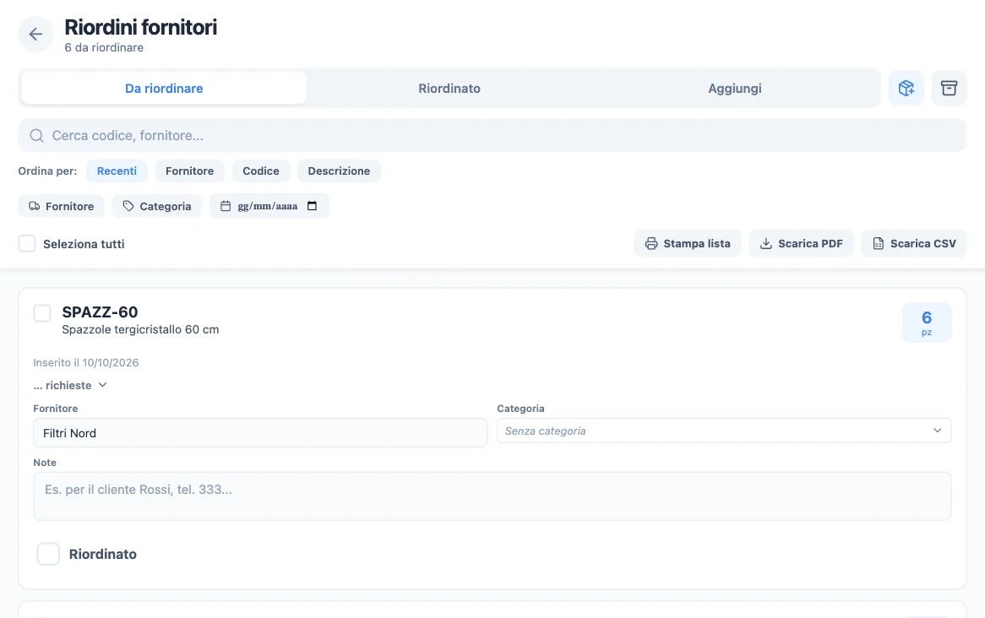Image resolution: width=985 pixels, height=618 pixels.
Task: Switch to the Riordinato tab
Action: pos(449,89)
